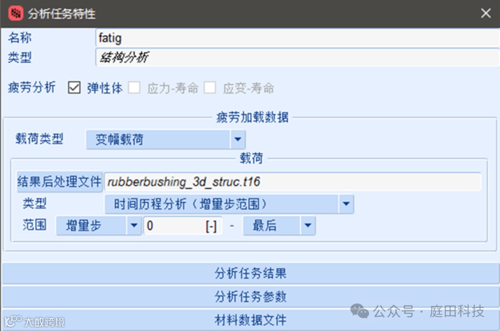Click the 名称 field containing fatig
Screen dimensions: 500x331
click(297, 38)
